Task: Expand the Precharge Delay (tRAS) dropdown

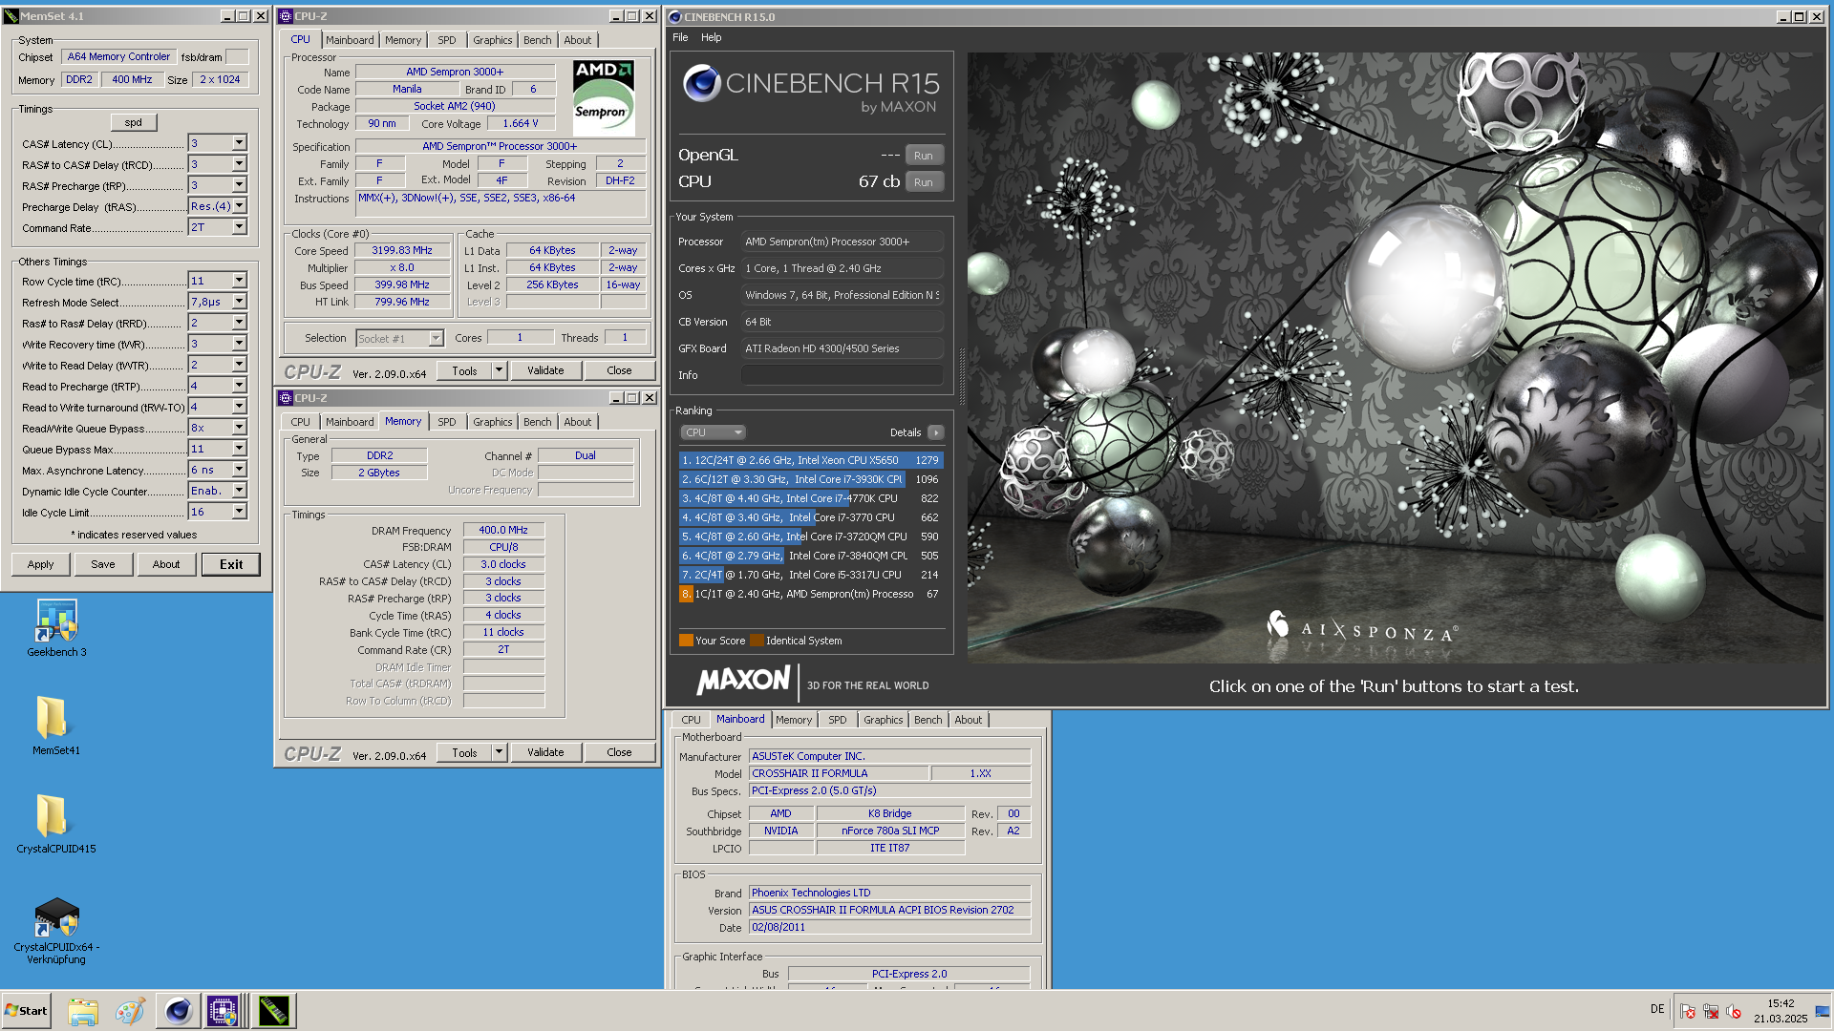Action: click(240, 206)
